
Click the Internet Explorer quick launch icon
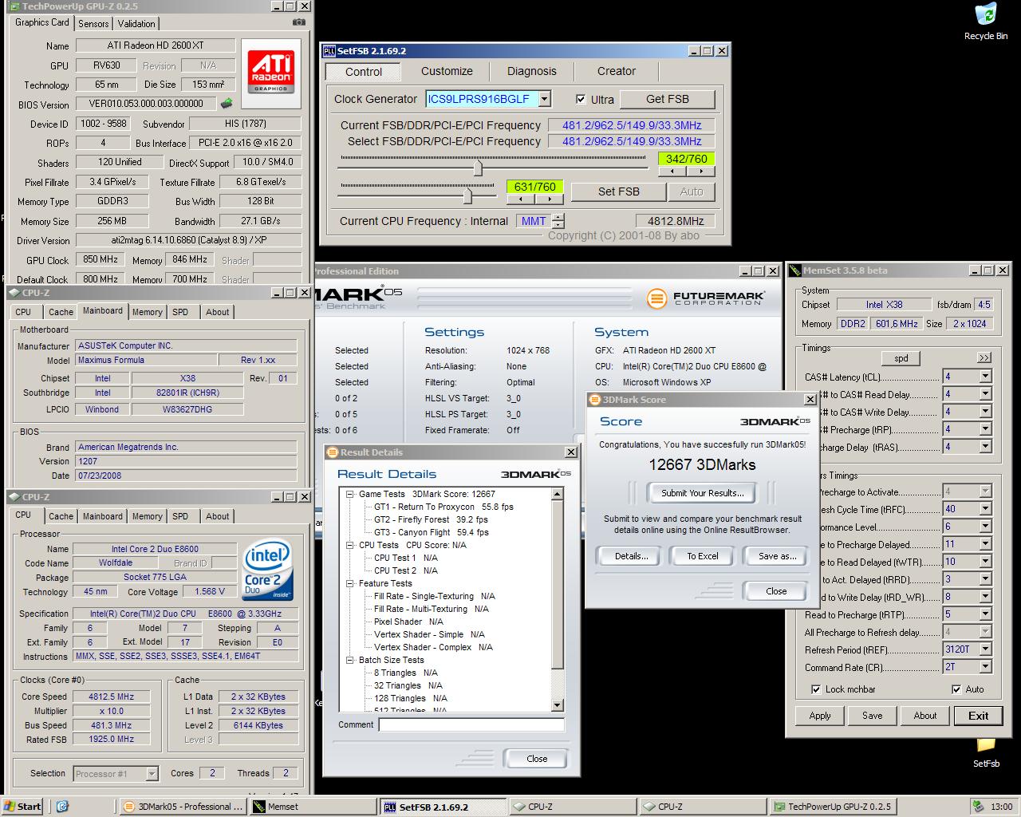[x=62, y=807]
